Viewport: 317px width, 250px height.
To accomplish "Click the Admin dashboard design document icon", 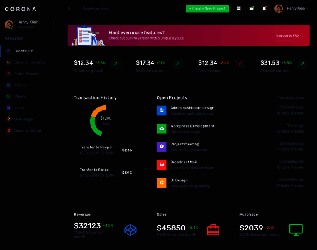I will [x=161, y=110].
